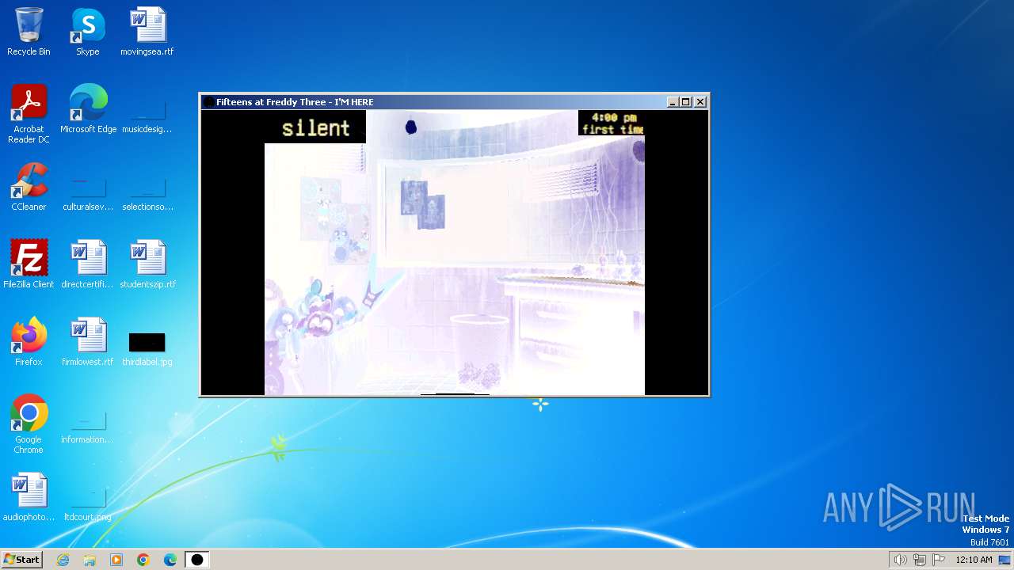Launch FileZilla Client shortcut

pos(29,264)
